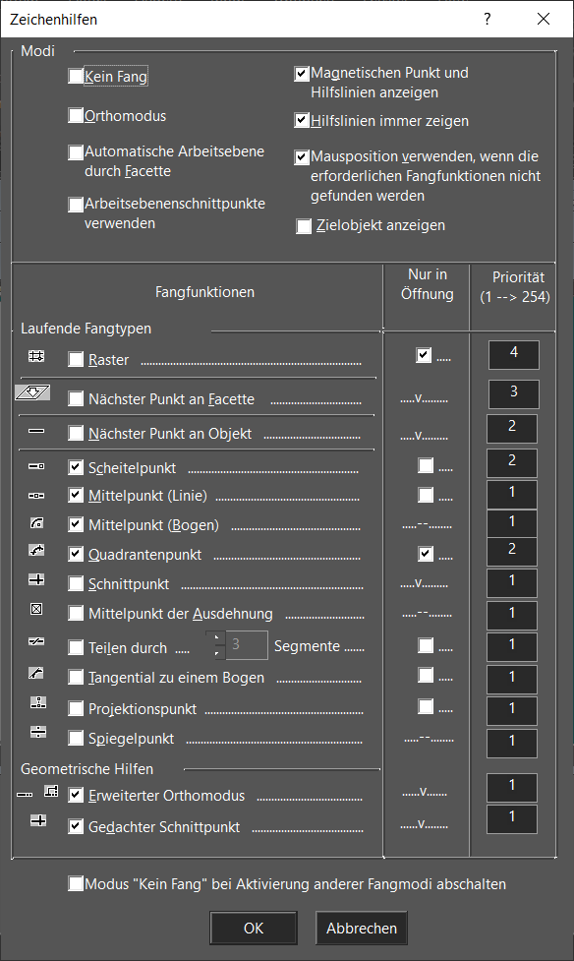Viewport: 574px width, 961px height.
Task: Click the Spiegelpunkt snap icon
Action: tap(38, 732)
